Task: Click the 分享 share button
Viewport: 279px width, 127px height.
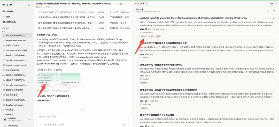Action: 120,4
